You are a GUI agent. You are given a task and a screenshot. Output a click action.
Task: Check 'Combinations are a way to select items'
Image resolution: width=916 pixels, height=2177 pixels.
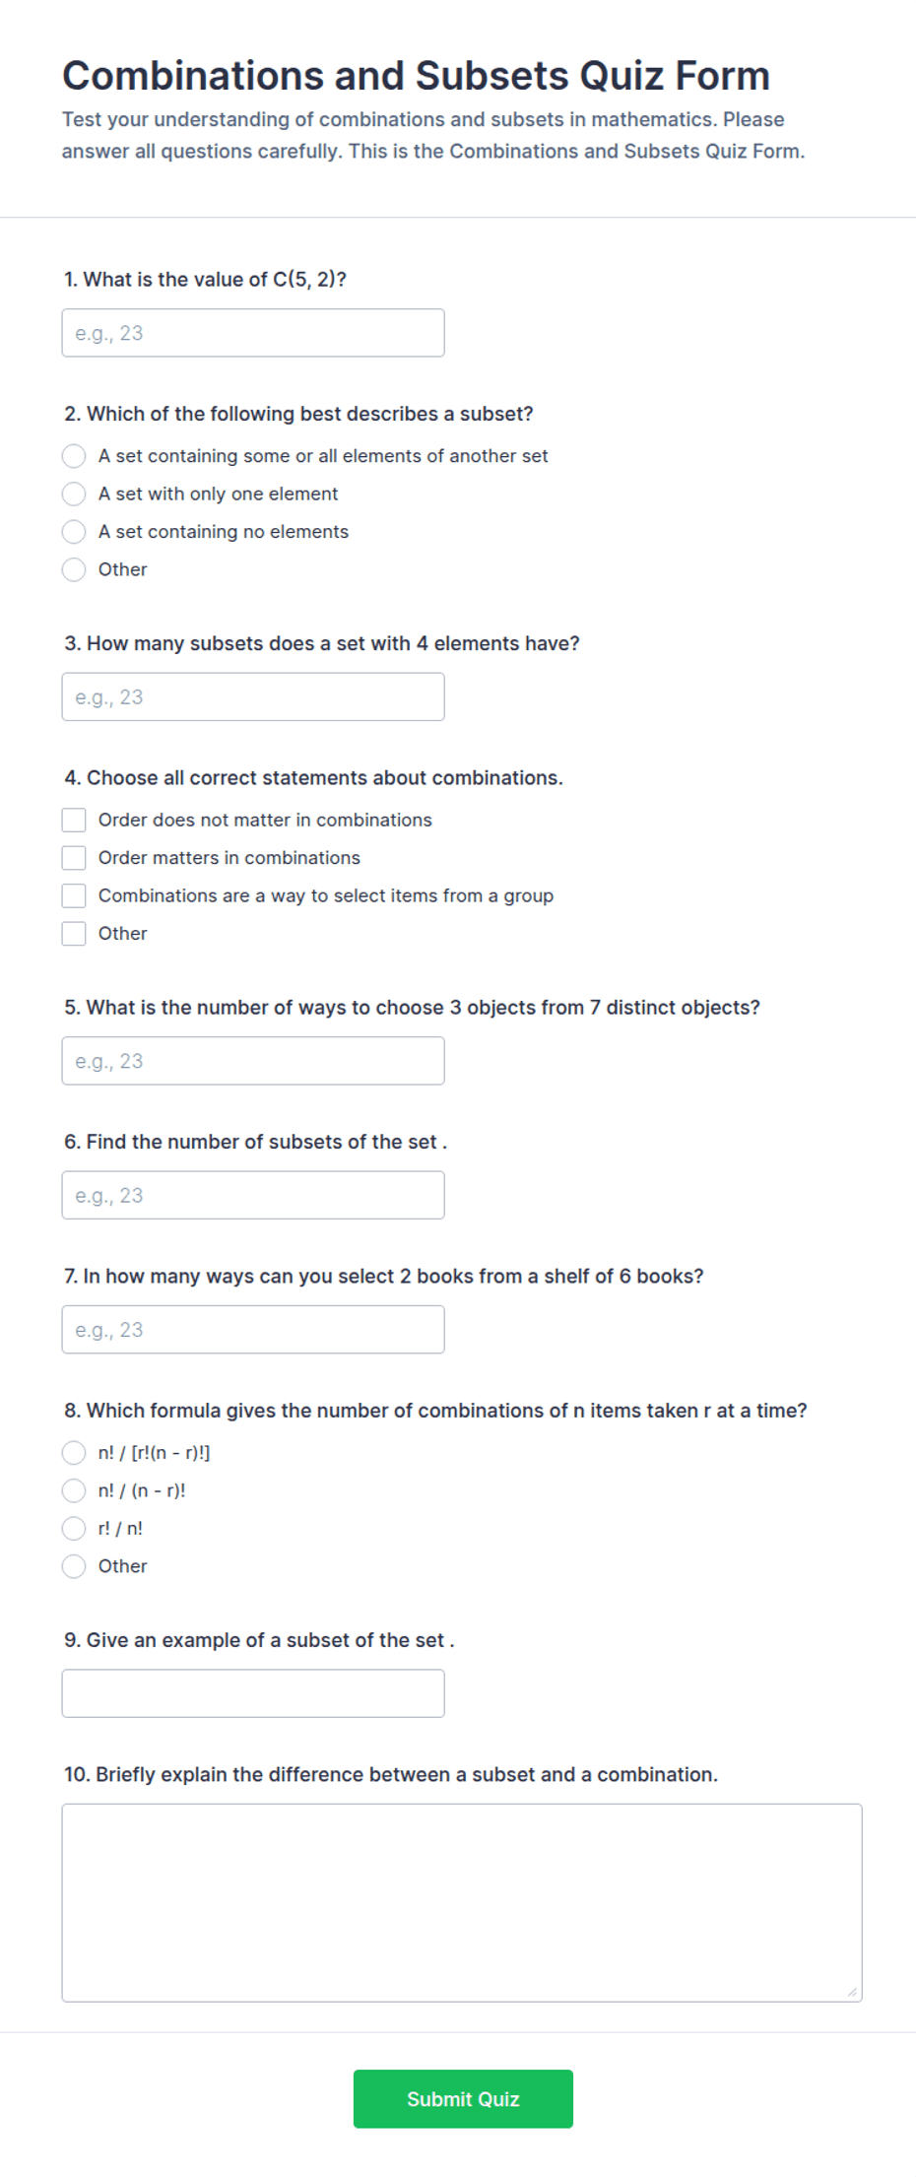click(74, 895)
